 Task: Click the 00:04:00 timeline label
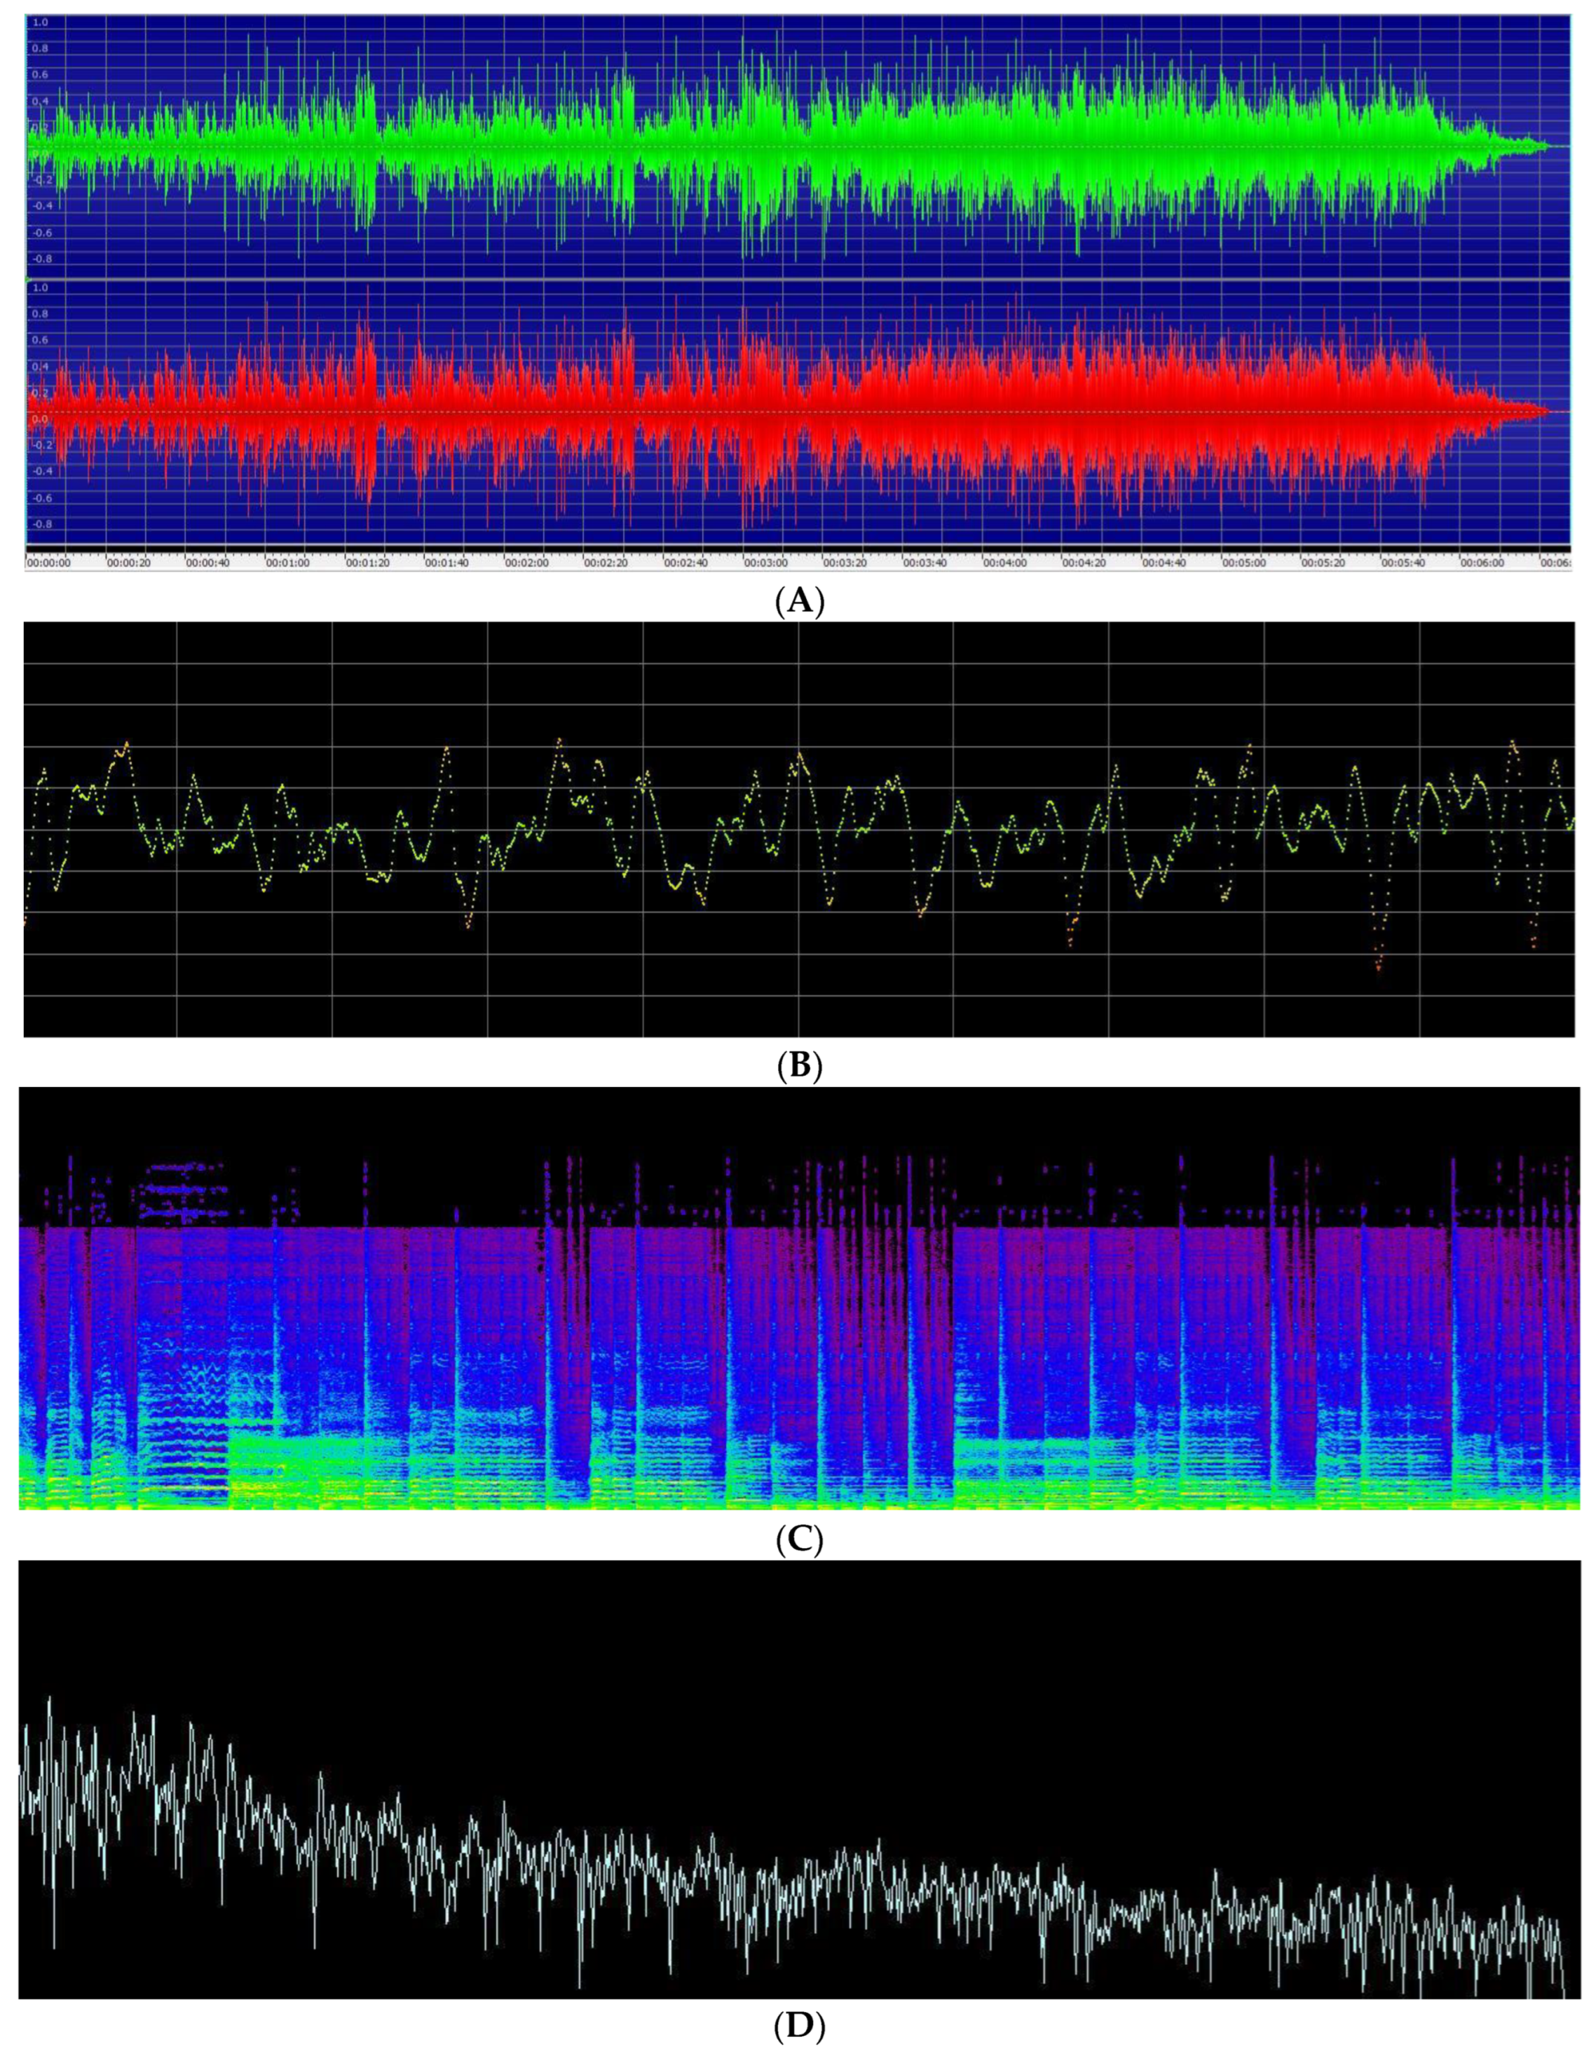coord(1004,563)
